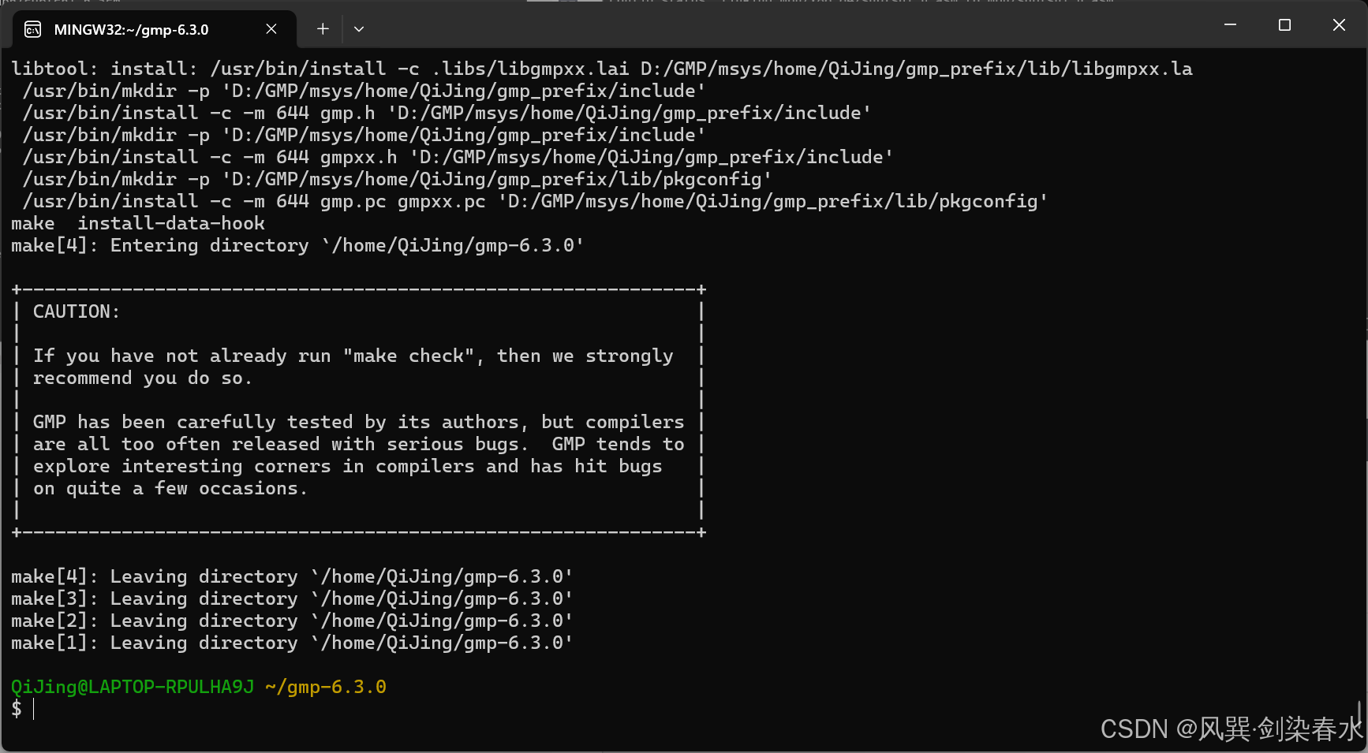Screen dimensions: 1368x753
Task: Click 'on quite a few occasions.' text
Action: [x=170, y=488]
